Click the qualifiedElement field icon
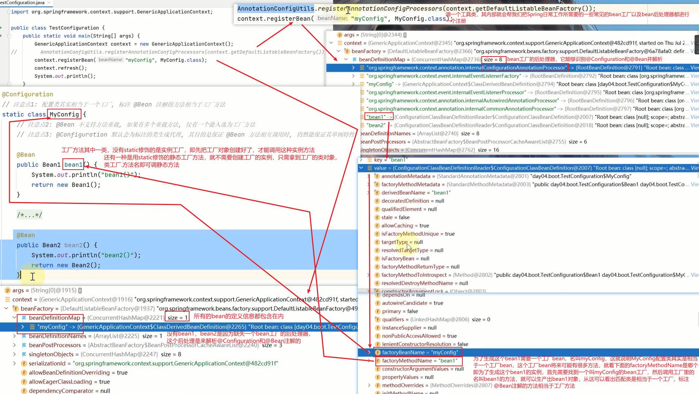 pos(377,209)
